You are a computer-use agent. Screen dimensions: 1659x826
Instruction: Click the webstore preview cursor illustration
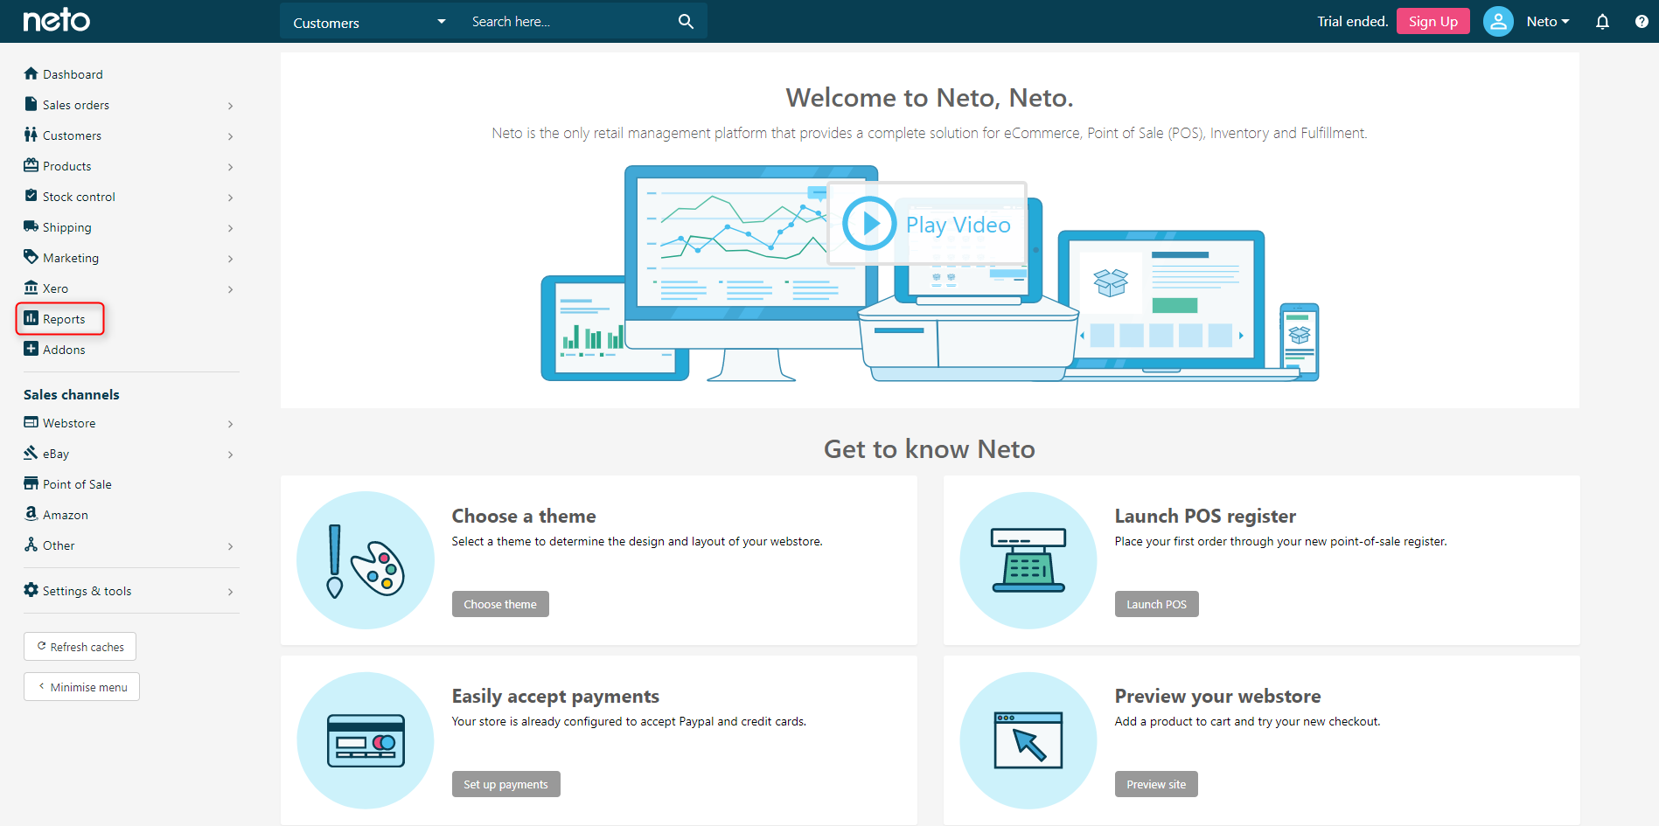click(x=1028, y=740)
